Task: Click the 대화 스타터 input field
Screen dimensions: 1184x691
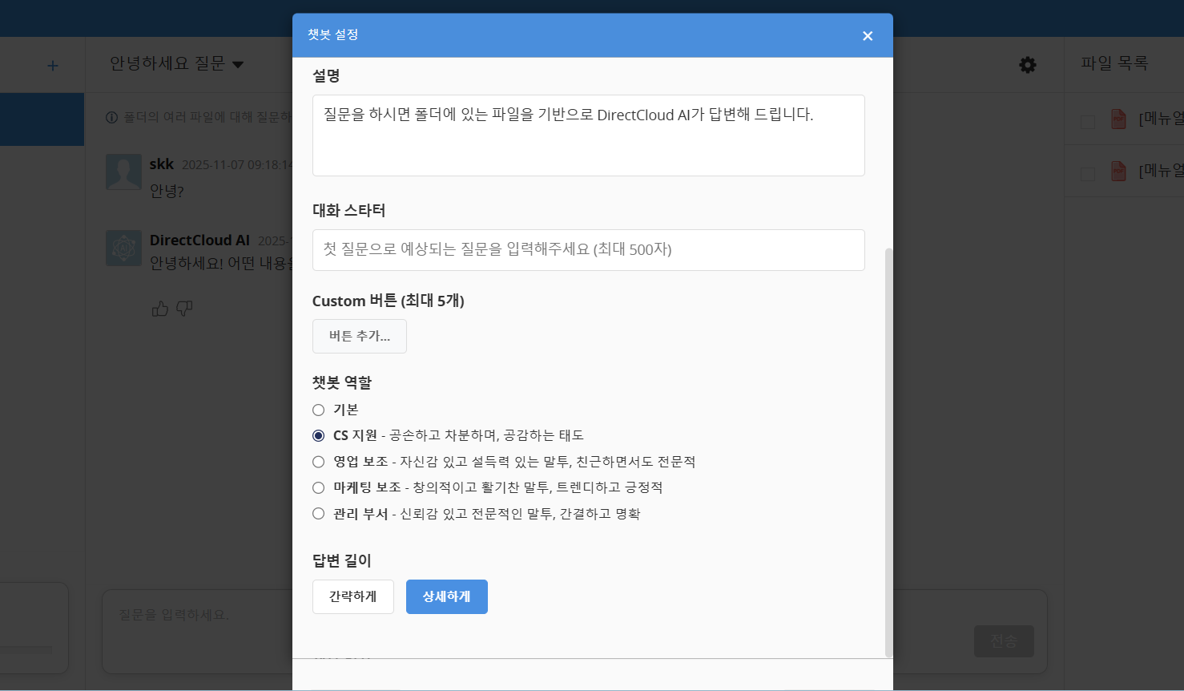Action: point(588,250)
